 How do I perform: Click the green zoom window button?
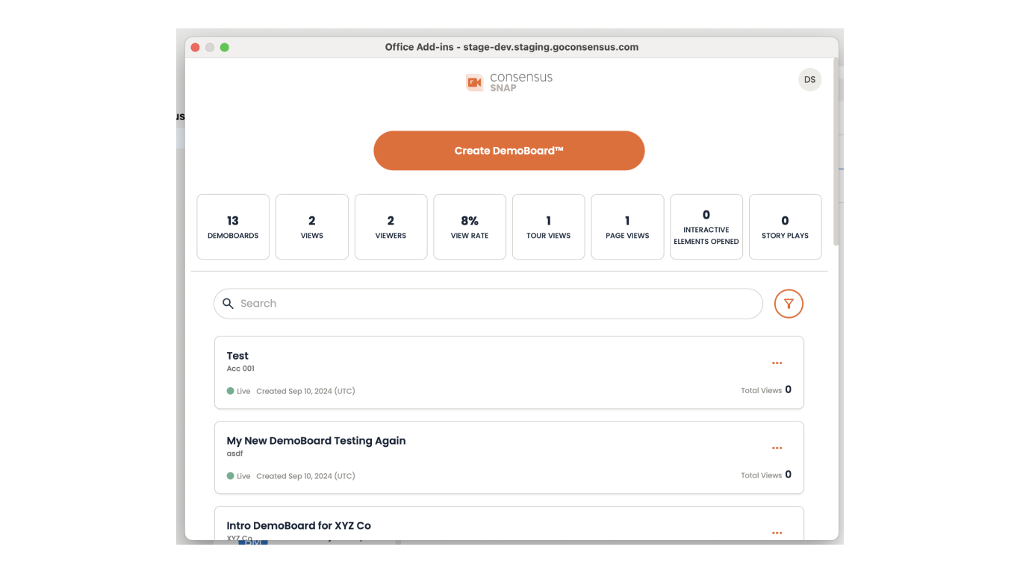pos(225,47)
